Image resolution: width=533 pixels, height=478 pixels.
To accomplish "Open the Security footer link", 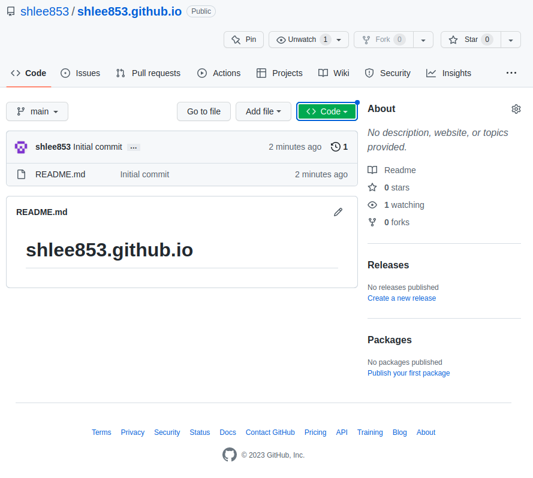I will click(x=167, y=432).
